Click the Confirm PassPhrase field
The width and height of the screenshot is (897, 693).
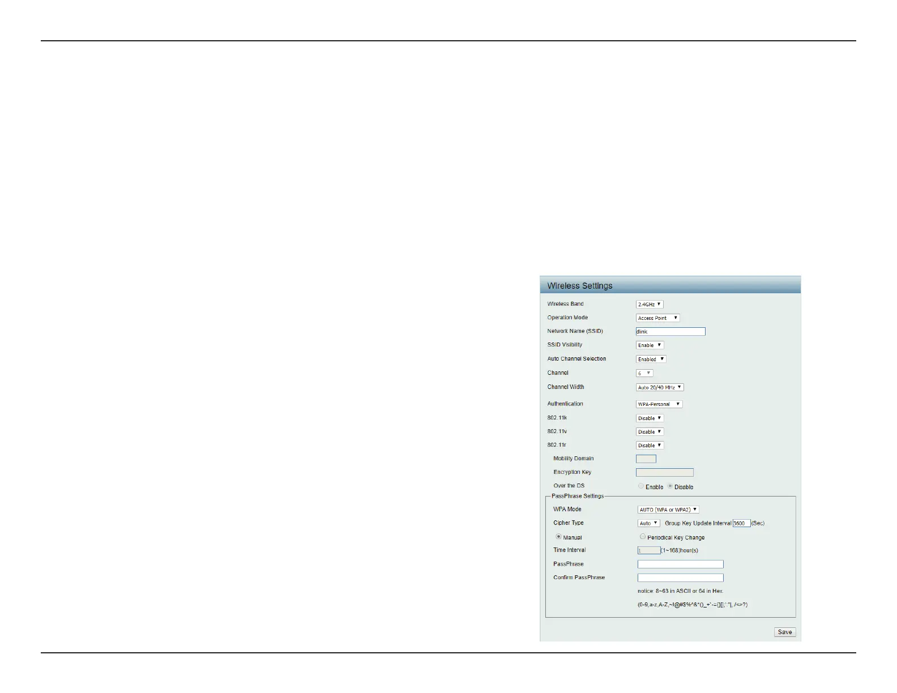tap(681, 577)
